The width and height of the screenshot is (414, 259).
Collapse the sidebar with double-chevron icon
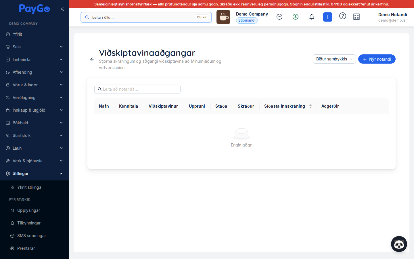tap(62, 9)
